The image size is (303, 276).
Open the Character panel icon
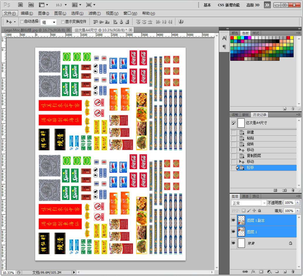pos(224,38)
